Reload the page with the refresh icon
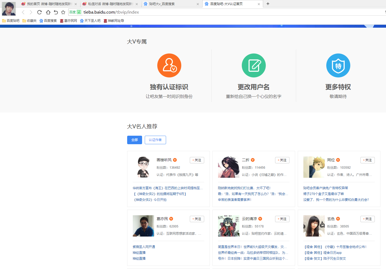386x269 pixels. tap(39, 12)
